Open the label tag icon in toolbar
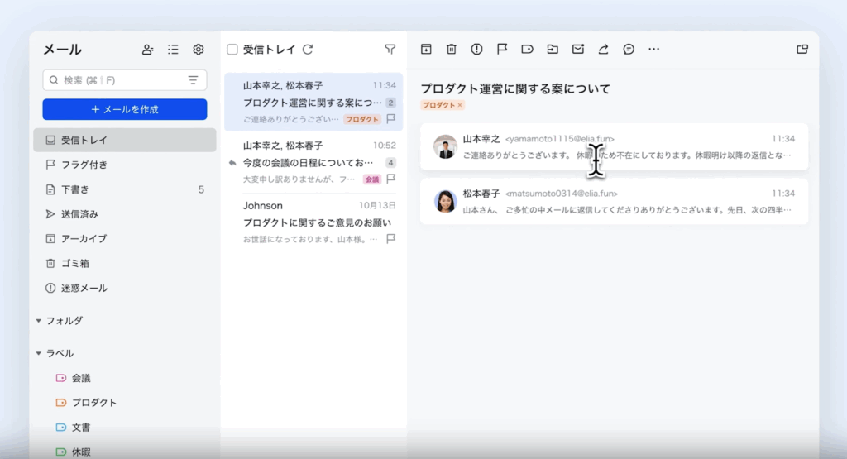 point(527,50)
